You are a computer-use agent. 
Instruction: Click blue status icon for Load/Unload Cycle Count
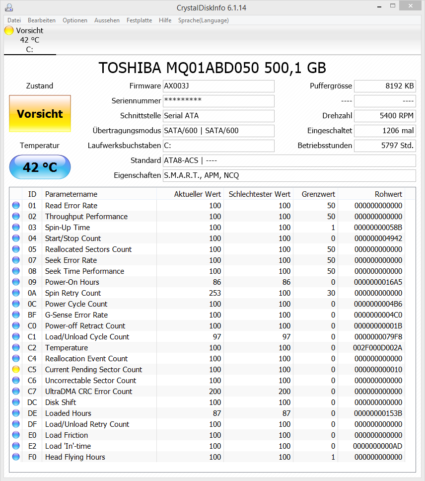16,336
